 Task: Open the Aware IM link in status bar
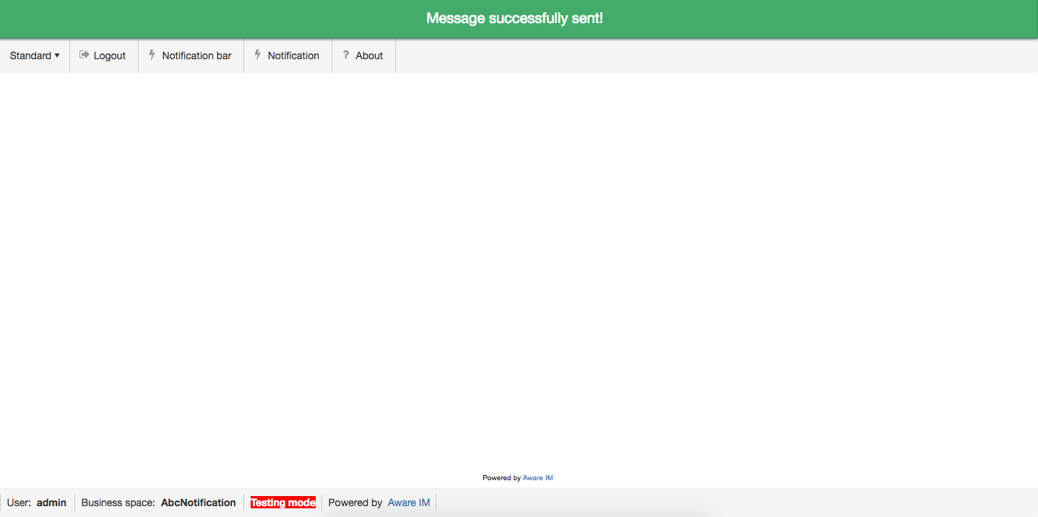pyautogui.click(x=409, y=503)
